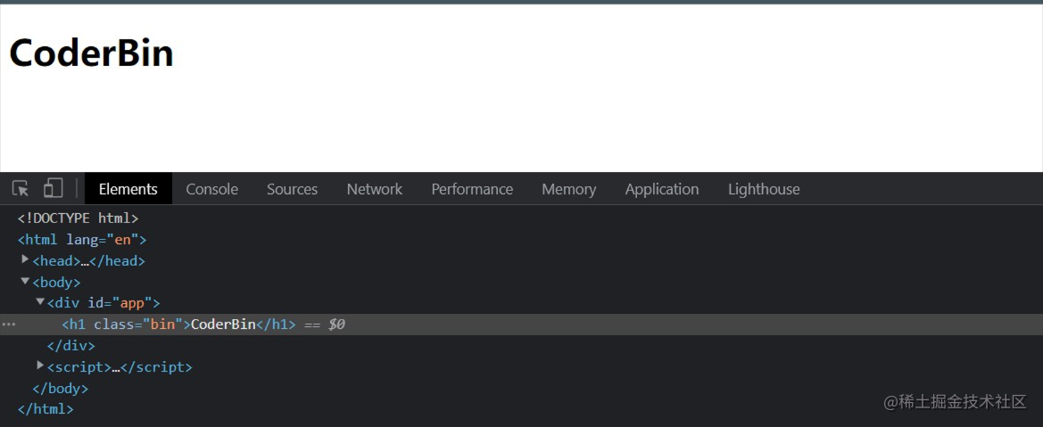This screenshot has width=1043, height=427.
Task: Open the Sources tab
Action: click(292, 189)
